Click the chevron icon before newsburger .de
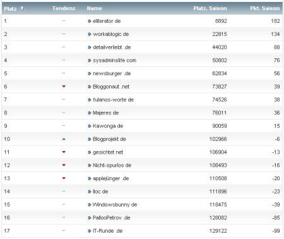The image size is (284, 239). (x=90, y=73)
